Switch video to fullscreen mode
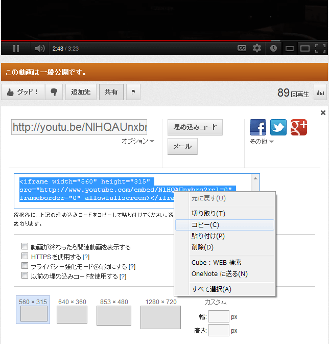329x344 pixels. click(x=320, y=49)
